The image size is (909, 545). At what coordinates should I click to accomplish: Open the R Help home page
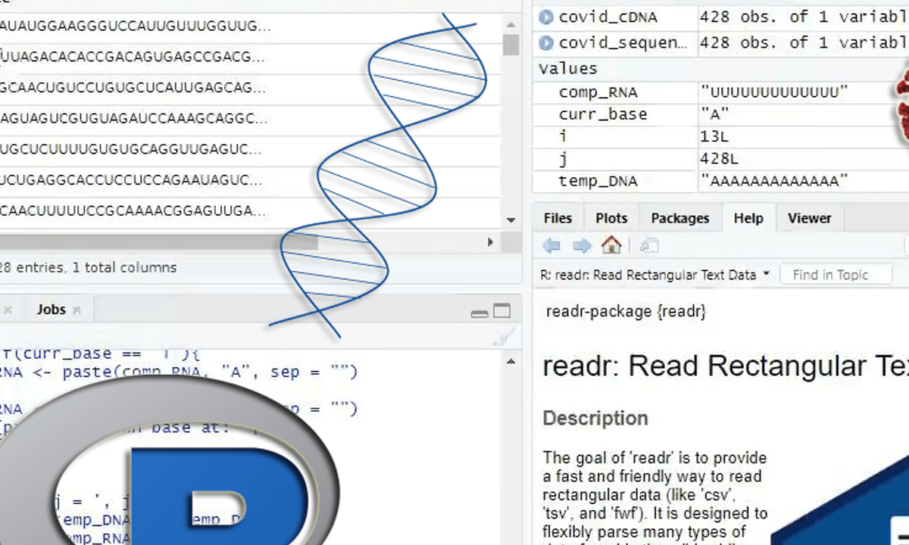coord(611,244)
